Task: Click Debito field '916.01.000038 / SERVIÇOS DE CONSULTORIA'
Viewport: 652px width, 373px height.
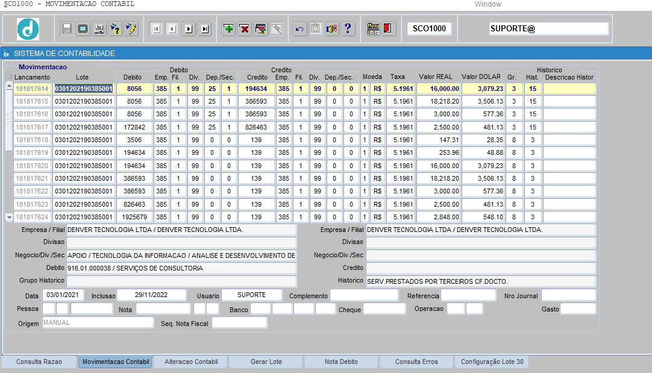Action: 181,268
